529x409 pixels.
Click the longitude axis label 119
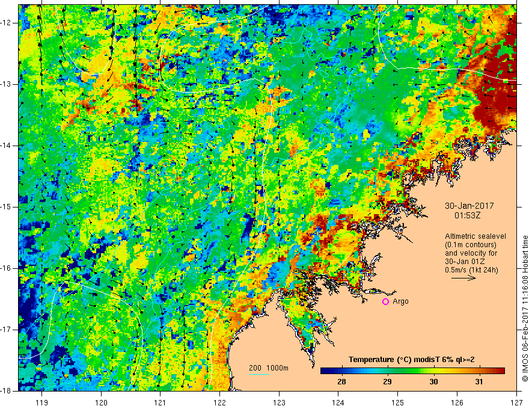tap(42, 402)
